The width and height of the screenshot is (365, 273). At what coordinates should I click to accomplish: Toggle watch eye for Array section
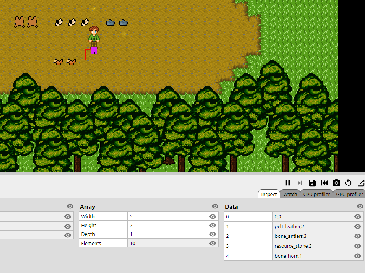pyautogui.click(x=215, y=206)
